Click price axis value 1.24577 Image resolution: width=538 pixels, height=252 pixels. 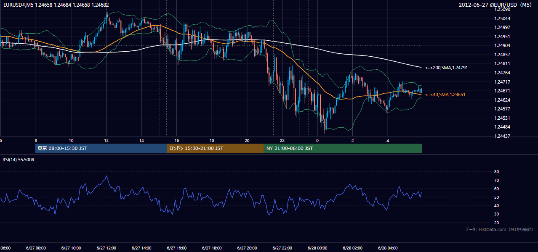pos(502,109)
